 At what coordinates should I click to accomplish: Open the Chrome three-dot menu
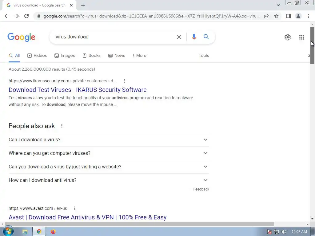point(308,16)
